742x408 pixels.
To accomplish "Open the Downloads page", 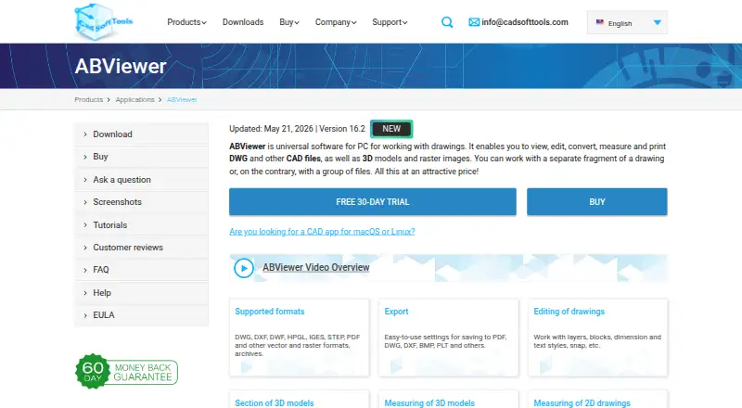I will tap(243, 22).
